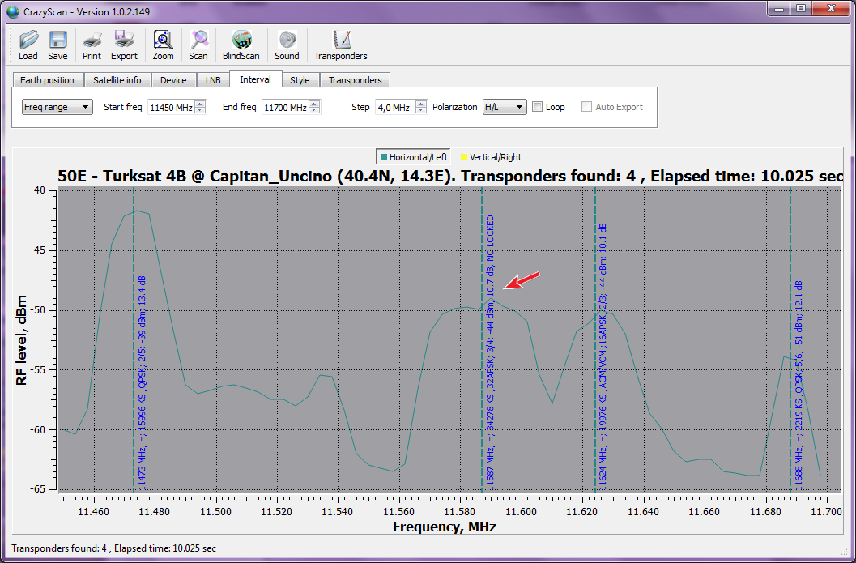Screen dimensions: 856x563
Task: Open the Style tab
Action: 300,80
